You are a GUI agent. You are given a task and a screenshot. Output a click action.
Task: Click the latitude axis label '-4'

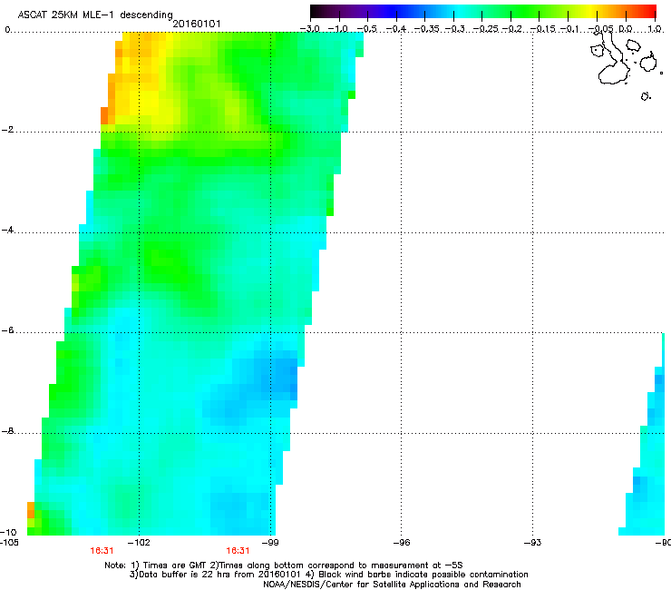click(7, 230)
